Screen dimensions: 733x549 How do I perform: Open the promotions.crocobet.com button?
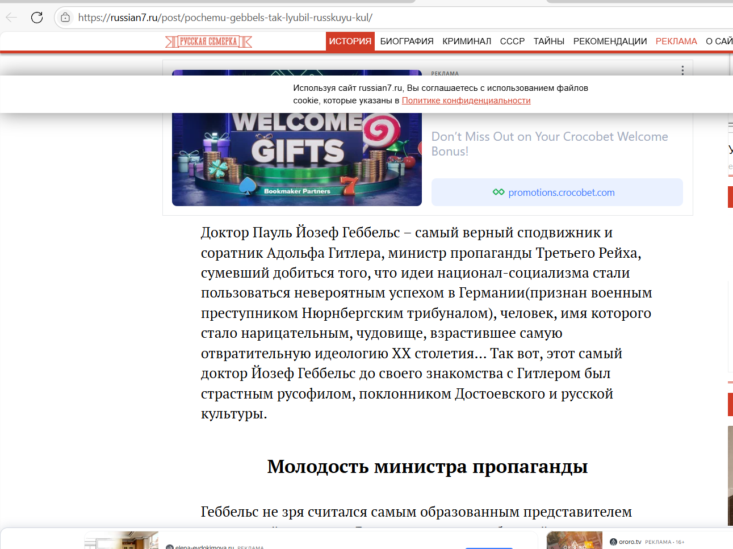pyautogui.click(x=557, y=192)
